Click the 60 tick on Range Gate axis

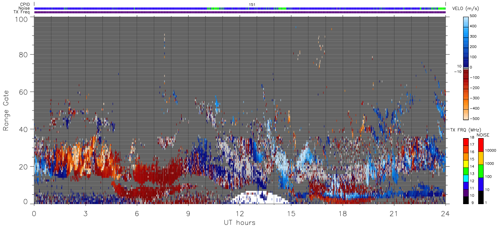[23, 92]
